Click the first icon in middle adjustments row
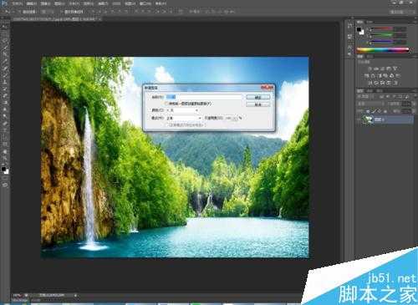 pyautogui.click(x=367, y=75)
